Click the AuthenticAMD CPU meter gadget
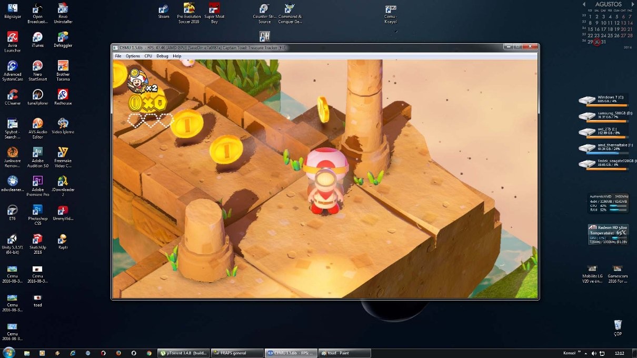Image resolution: width=637 pixels, height=358 pixels. 608,203
